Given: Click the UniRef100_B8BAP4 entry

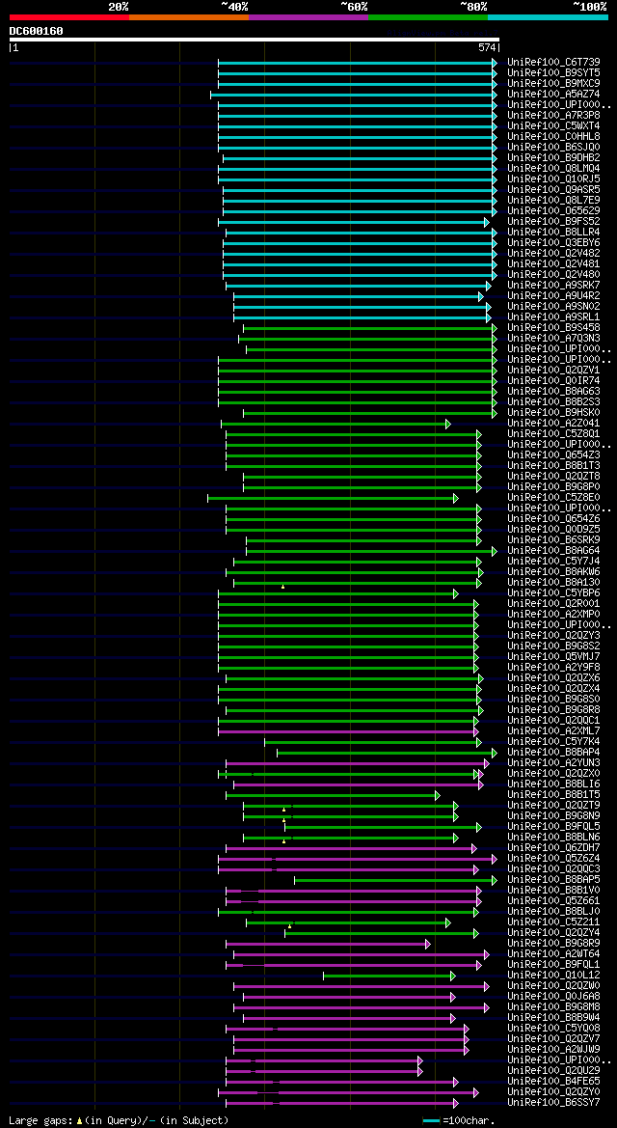Looking at the screenshot, I should tap(553, 752).
